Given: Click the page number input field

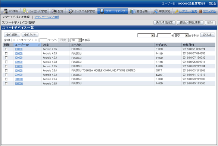Looking at the screenshot, I should [x=43, y=40].
